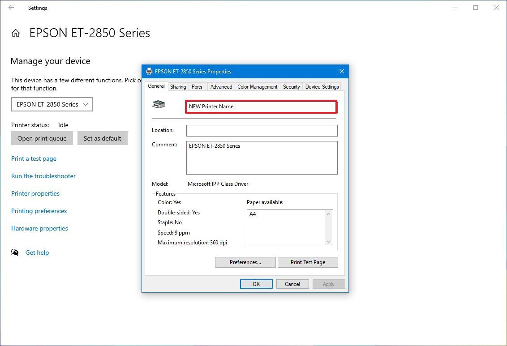Click the home icon beside printer title
Screen dimensions: 507x346
click(16, 33)
